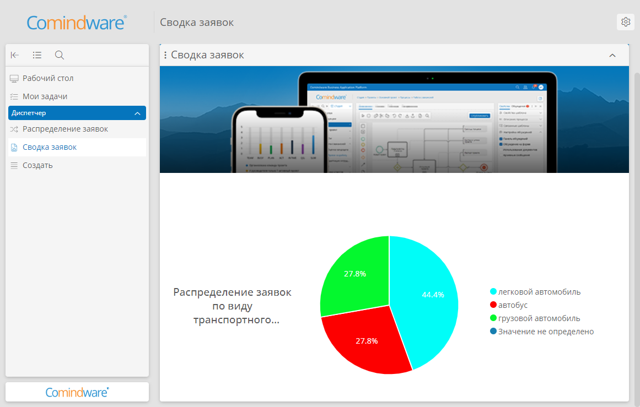Open the settings gear icon
The width and height of the screenshot is (640, 407).
tap(625, 22)
